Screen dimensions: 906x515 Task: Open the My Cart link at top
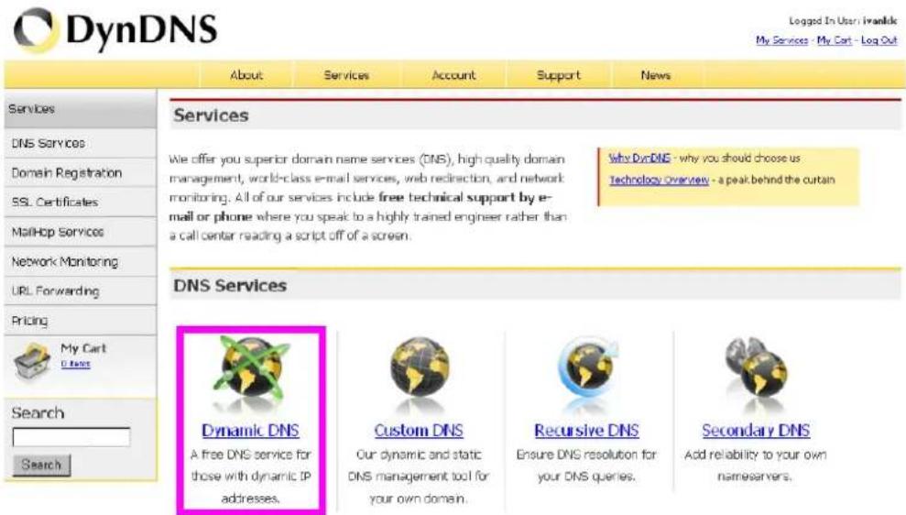point(834,40)
